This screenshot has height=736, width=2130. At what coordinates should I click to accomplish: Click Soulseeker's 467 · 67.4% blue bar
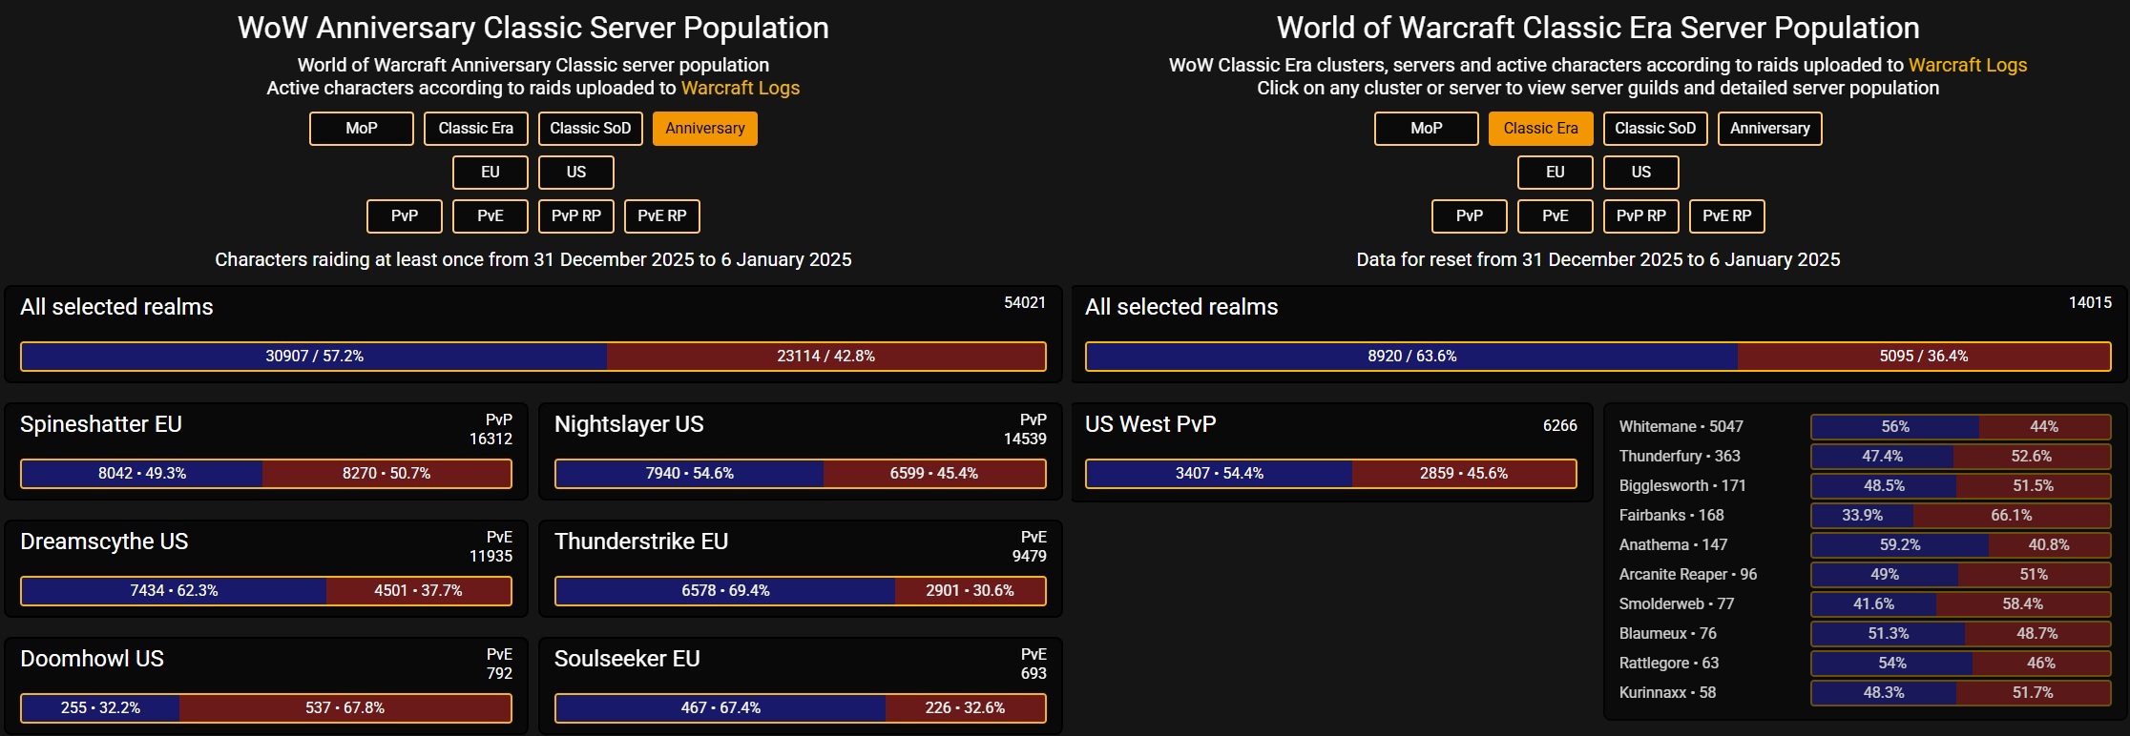pyautogui.click(x=720, y=708)
